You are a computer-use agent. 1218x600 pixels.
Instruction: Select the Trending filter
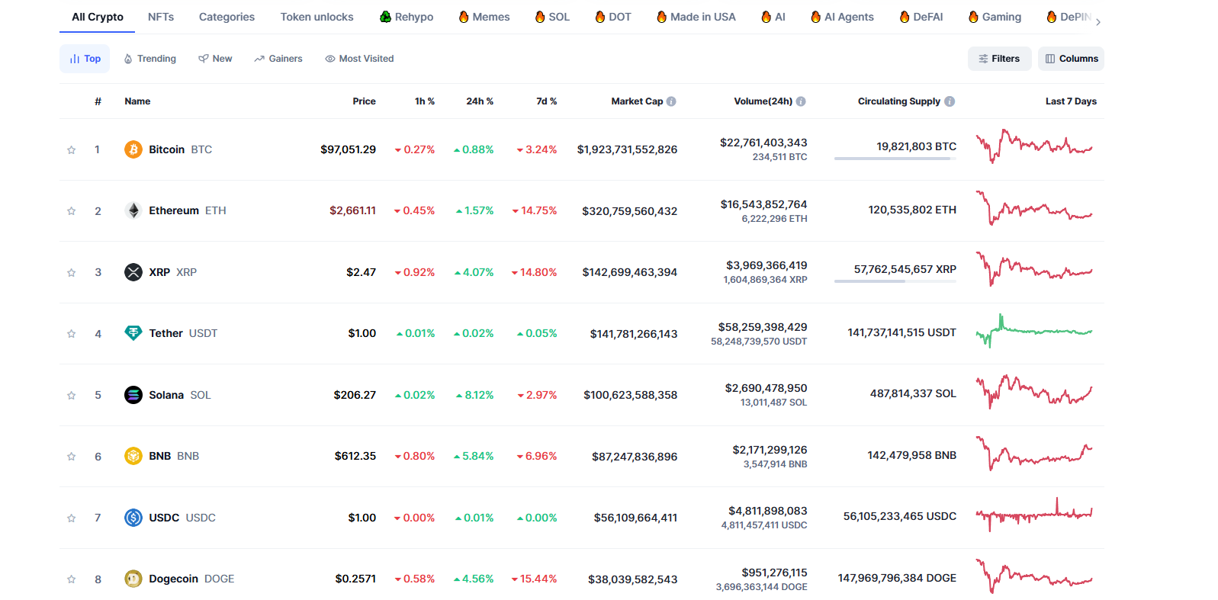coord(149,59)
